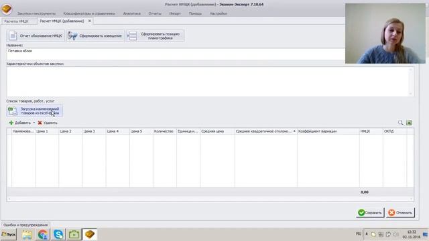Open File Explorer from the taskbar
The width and height of the screenshot is (429, 241).
tap(27, 234)
